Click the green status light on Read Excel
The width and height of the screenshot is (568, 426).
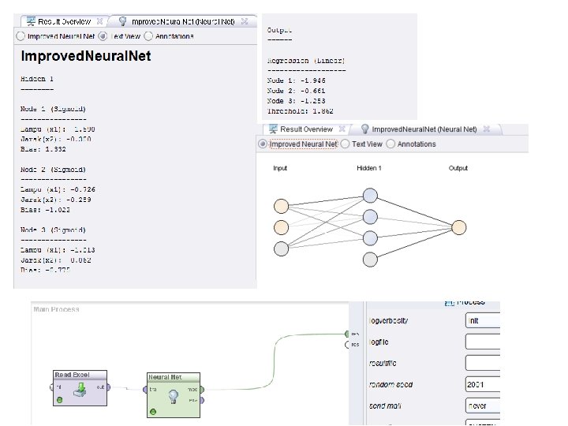click(x=59, y=400)
